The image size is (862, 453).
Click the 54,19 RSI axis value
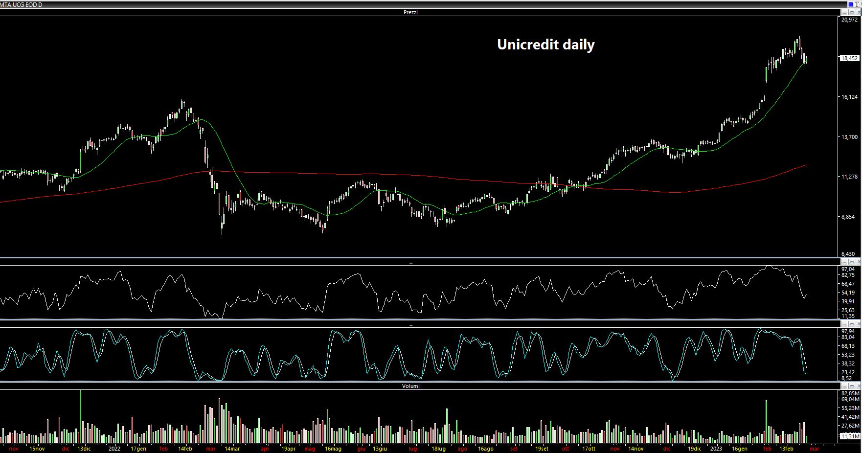pos(848,293)
